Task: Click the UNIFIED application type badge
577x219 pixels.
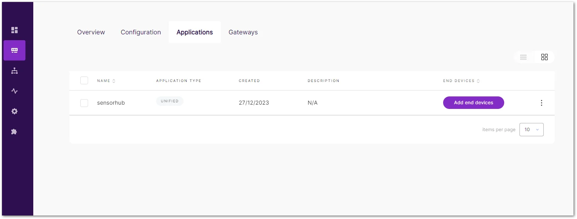Action: coord(169,101)
